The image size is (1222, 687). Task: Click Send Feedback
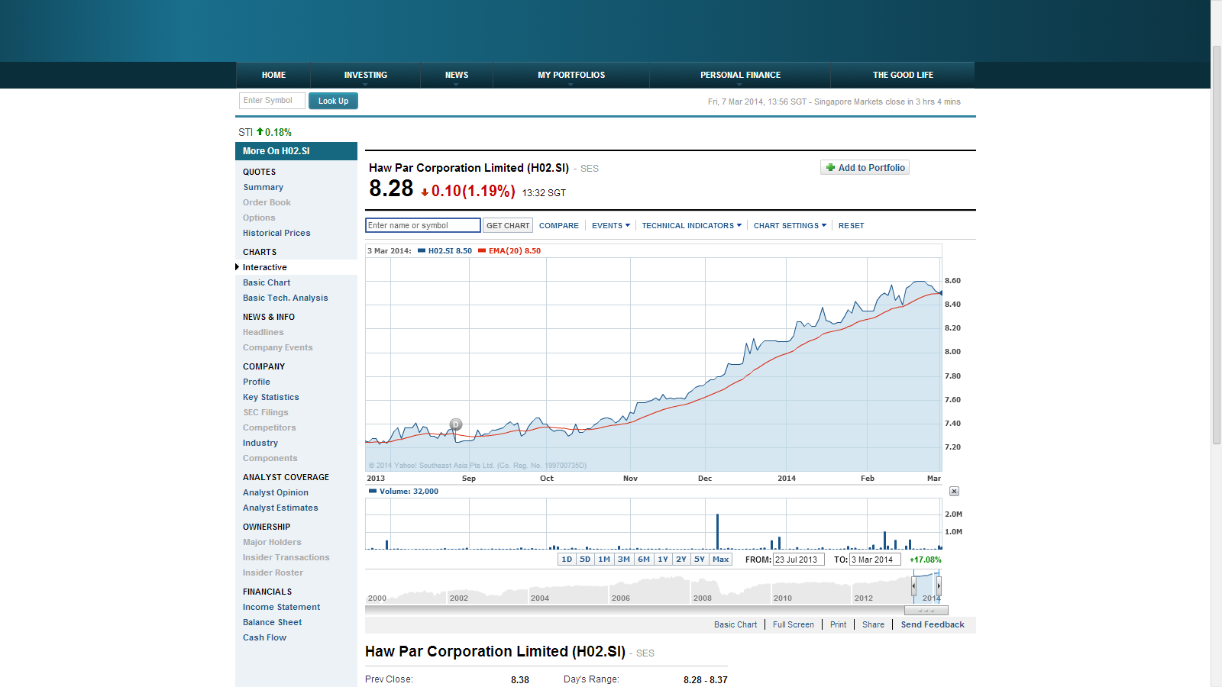[933, 624]
